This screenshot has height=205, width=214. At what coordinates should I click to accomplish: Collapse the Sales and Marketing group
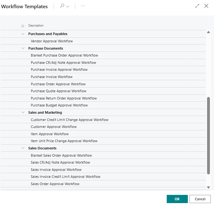click(23, 112)
